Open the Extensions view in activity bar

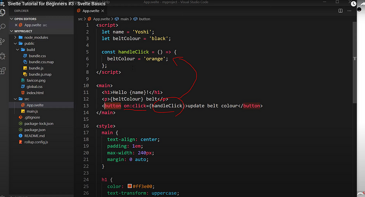point(3,71)
